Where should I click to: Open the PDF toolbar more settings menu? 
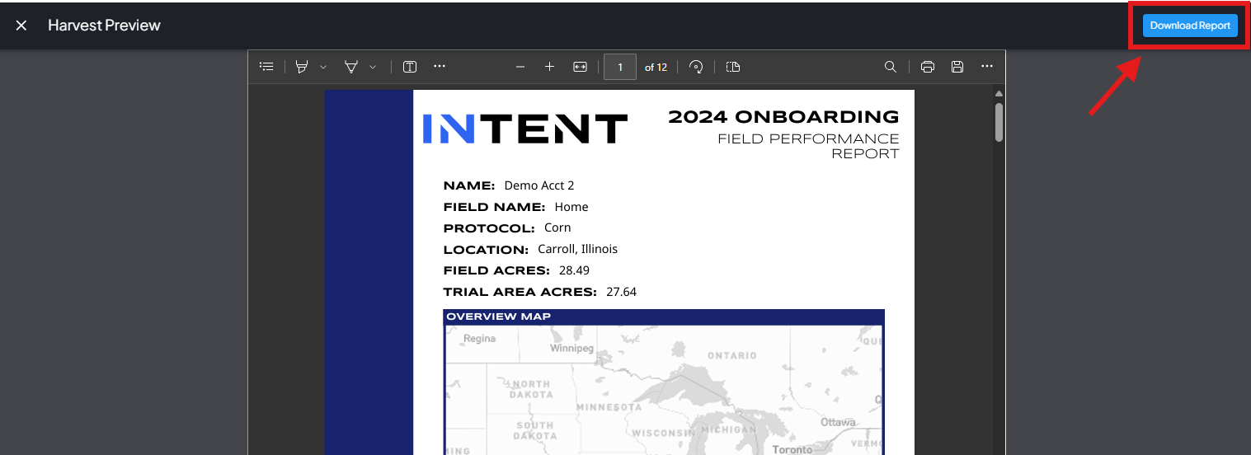point(987,67)
